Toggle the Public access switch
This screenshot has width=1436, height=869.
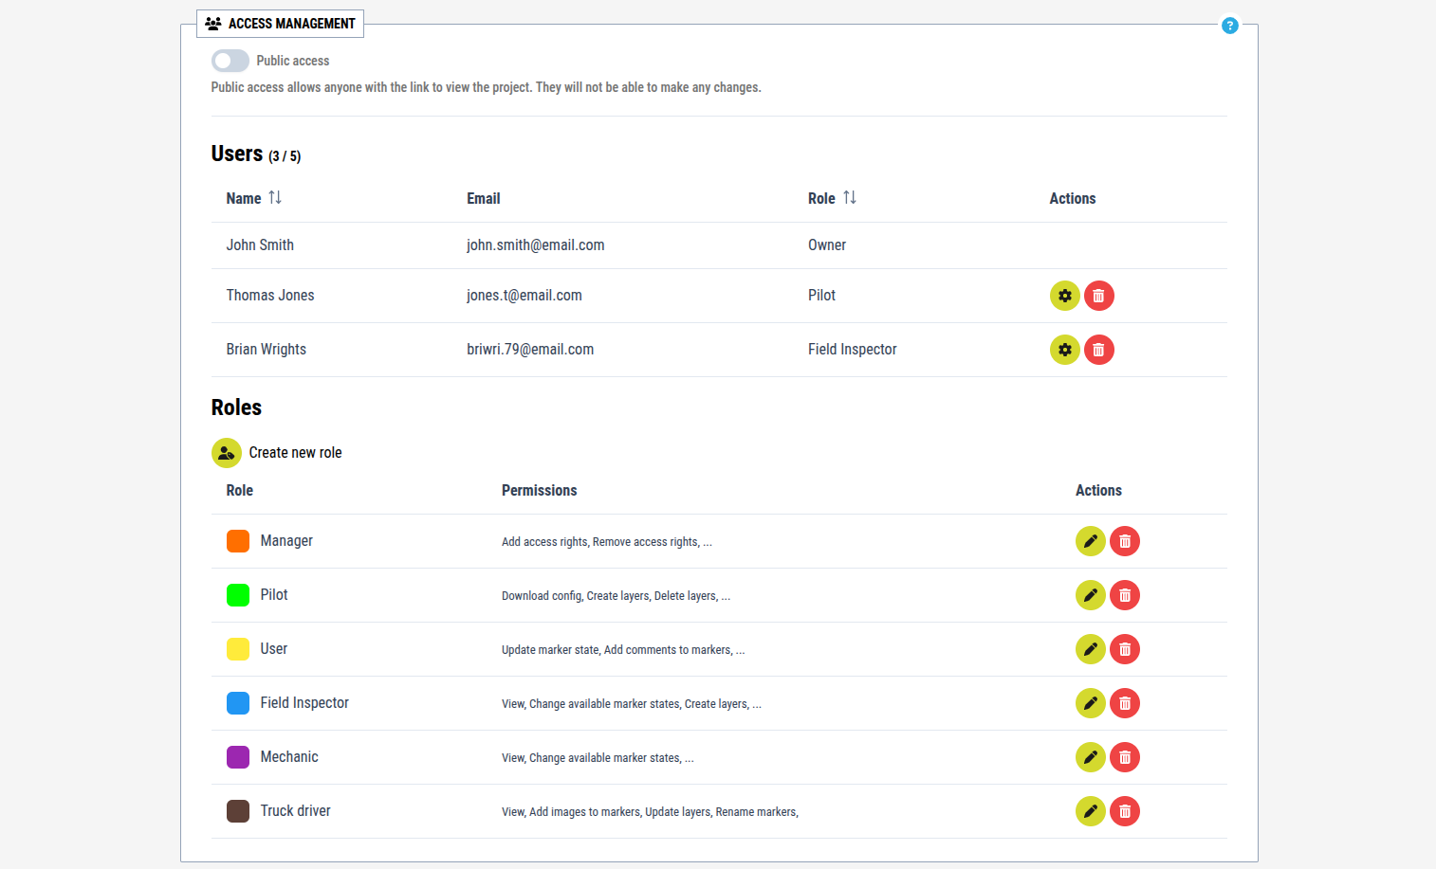[x=230, y=61]
